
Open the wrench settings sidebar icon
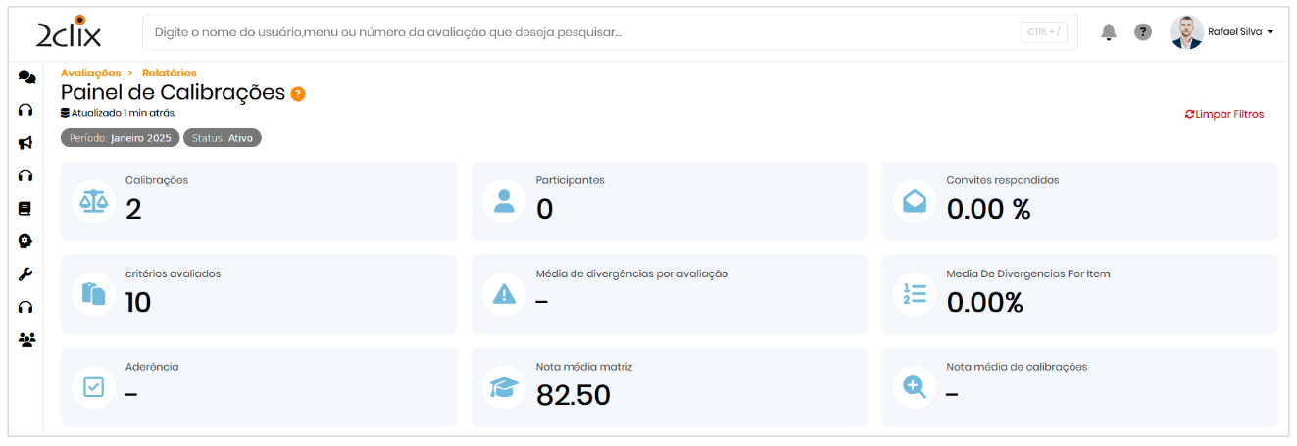coord(26,274)
